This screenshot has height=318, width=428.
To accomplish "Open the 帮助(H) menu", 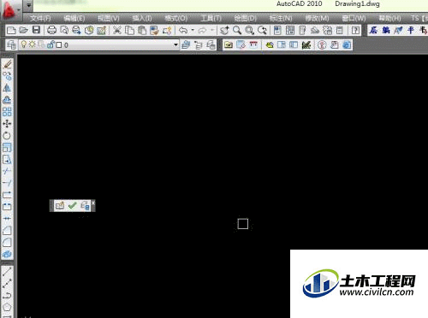I will click(x=389, y=18).
